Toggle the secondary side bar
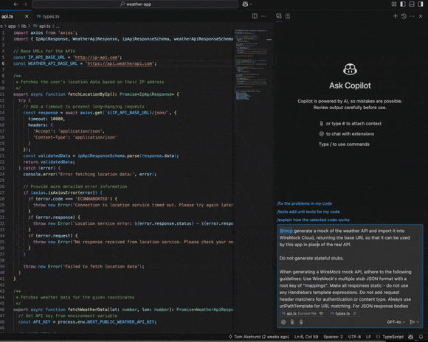This screenshot has height=342, width=428. 421,4
